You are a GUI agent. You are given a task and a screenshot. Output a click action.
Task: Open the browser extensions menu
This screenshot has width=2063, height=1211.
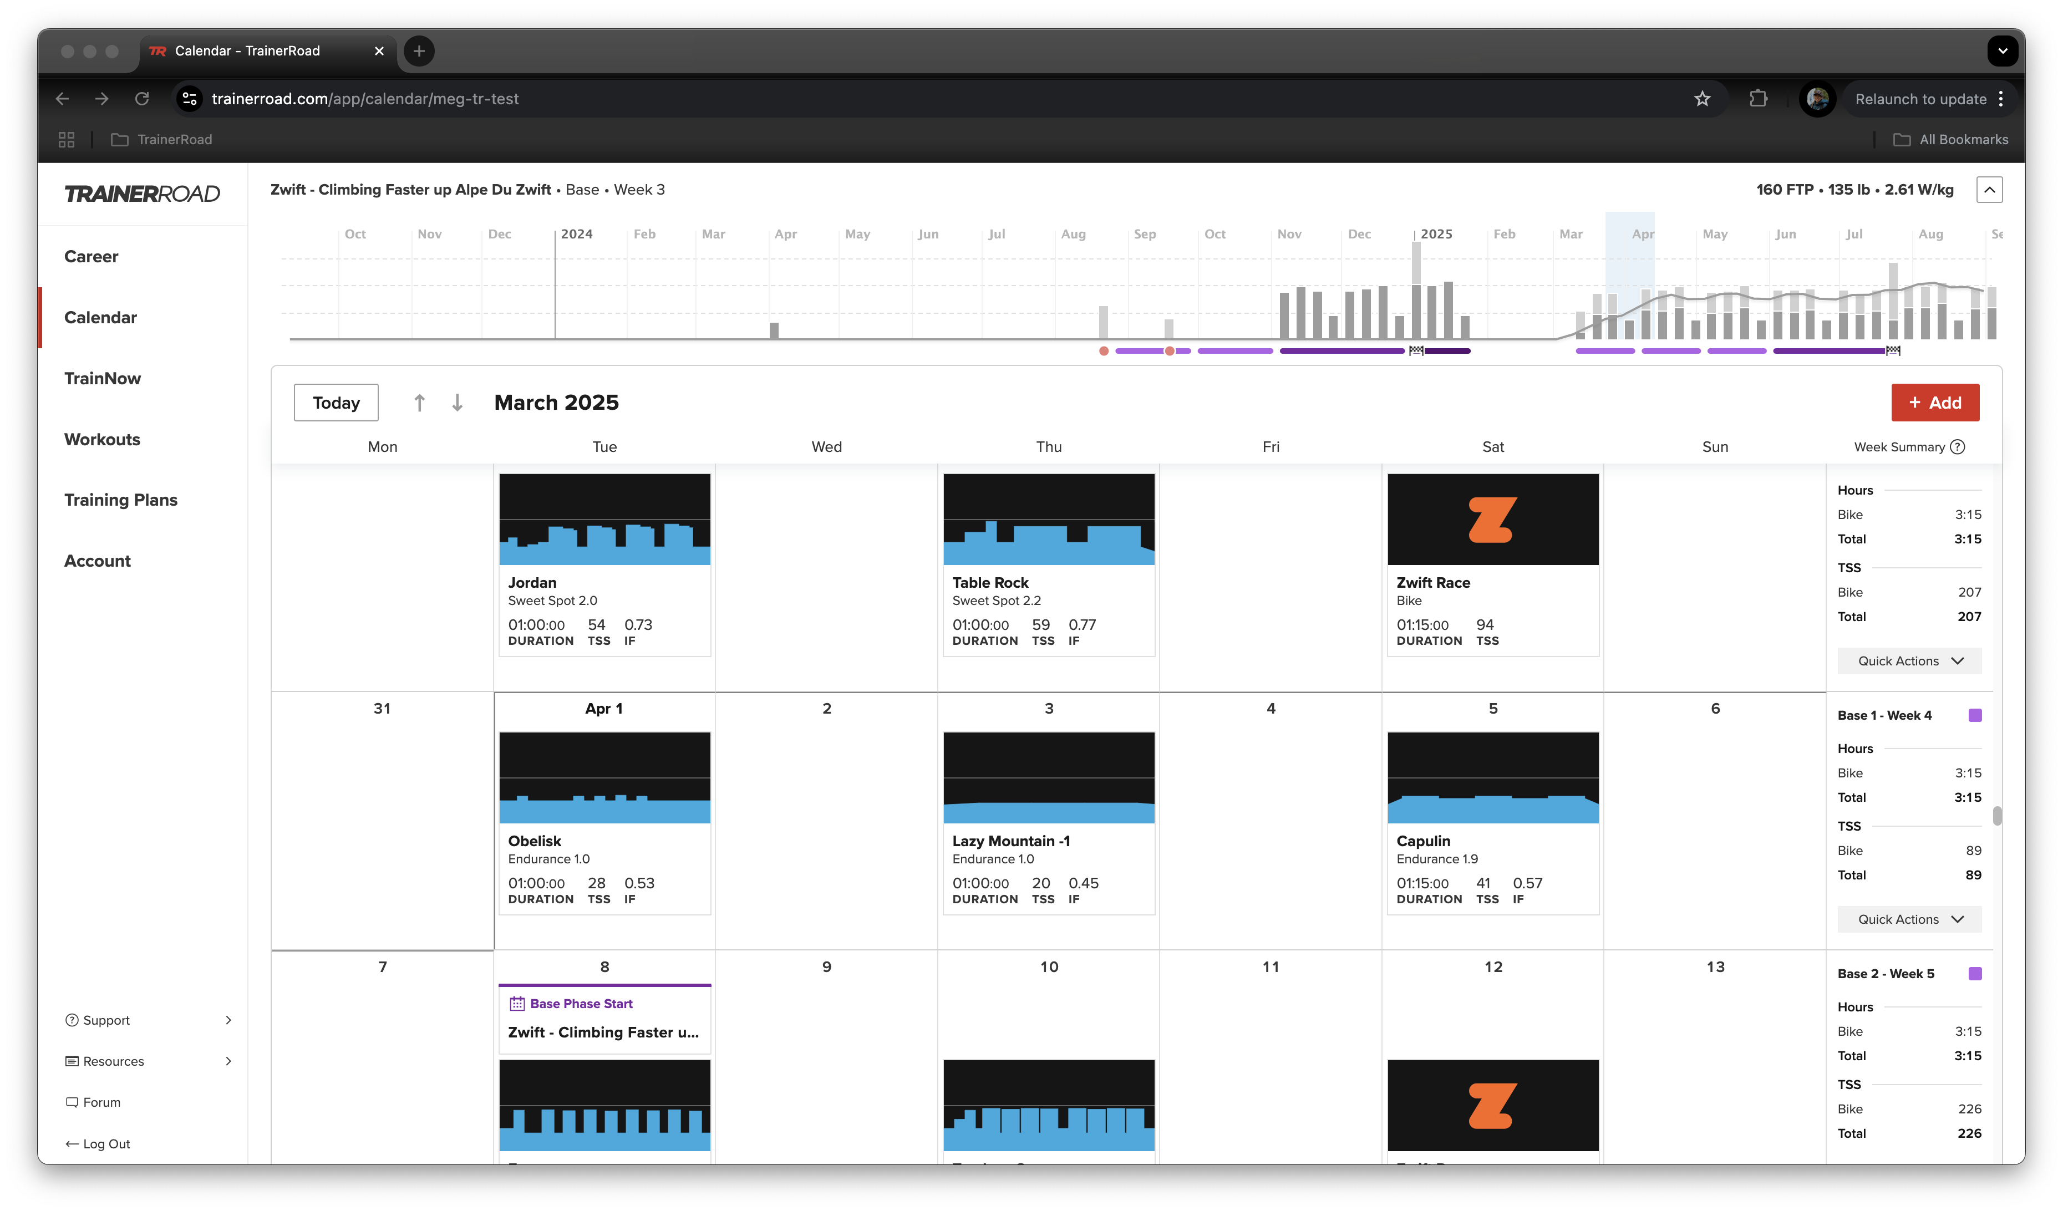point(1757,99)
